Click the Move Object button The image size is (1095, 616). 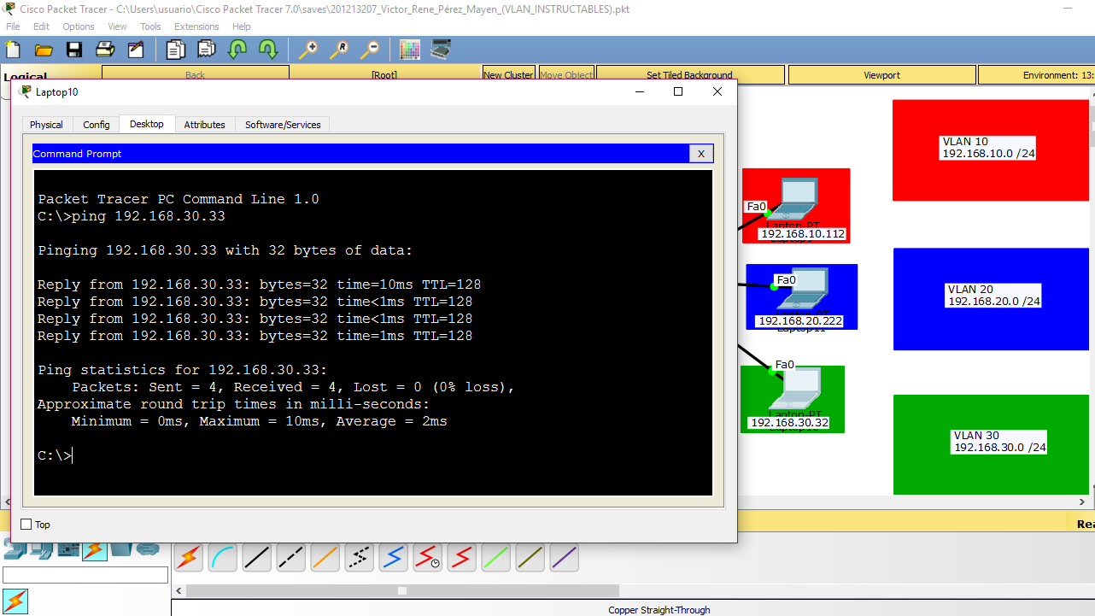pos(566,75)
